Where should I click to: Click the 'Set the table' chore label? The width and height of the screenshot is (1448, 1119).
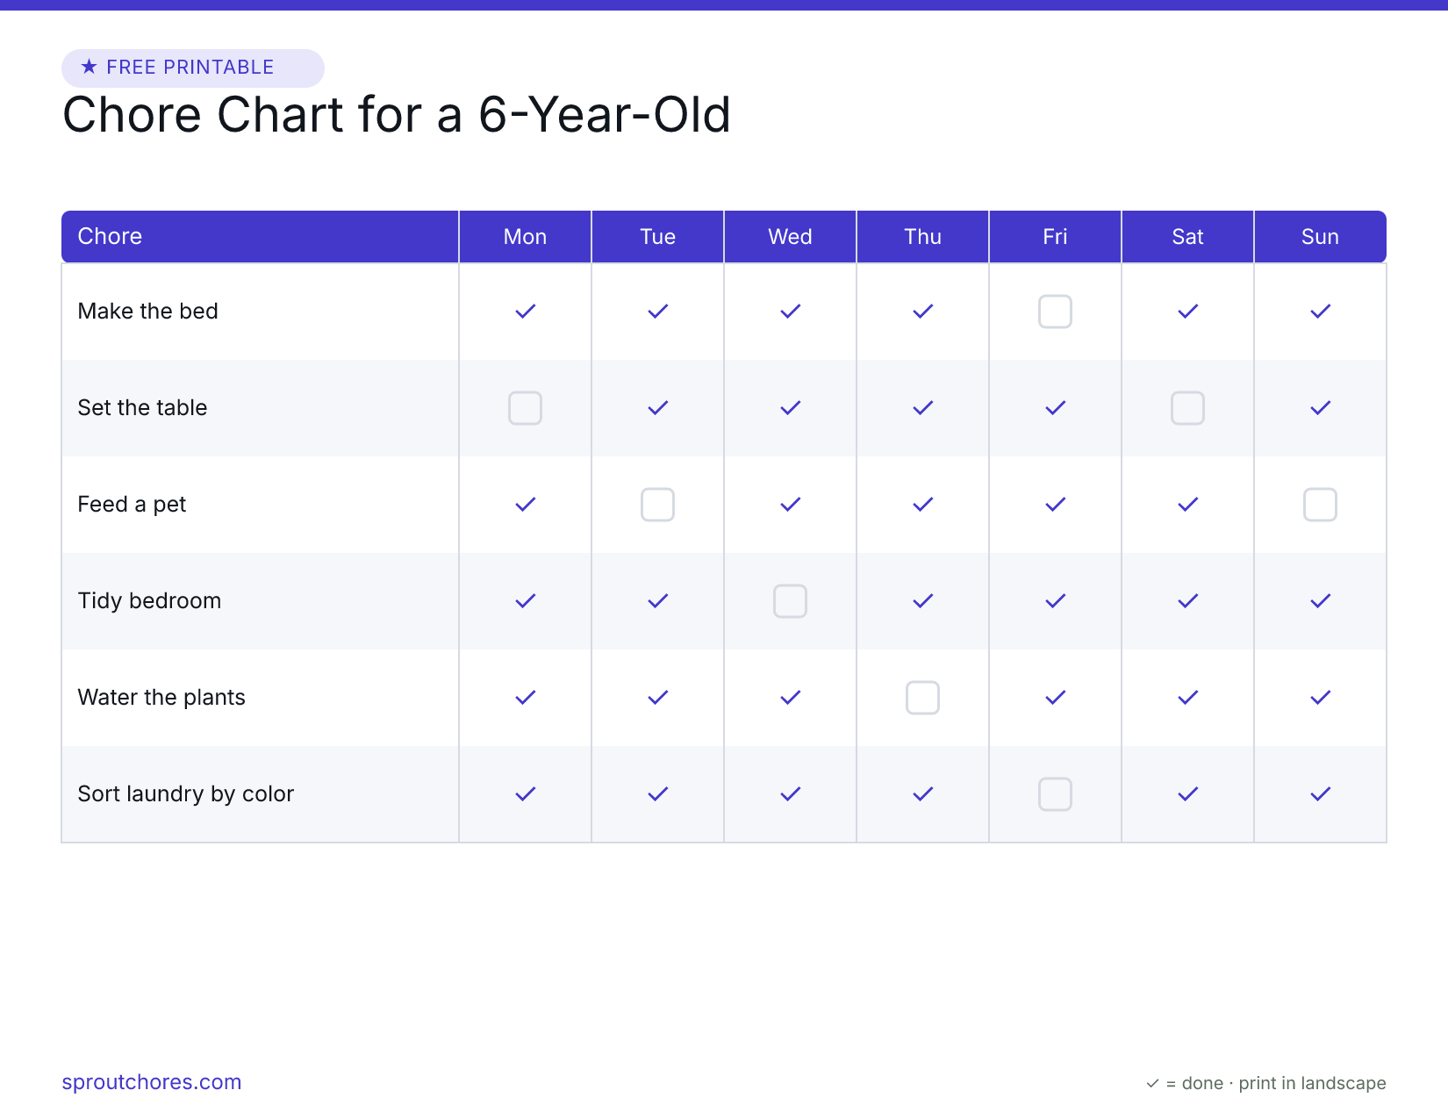pos(142,408)
